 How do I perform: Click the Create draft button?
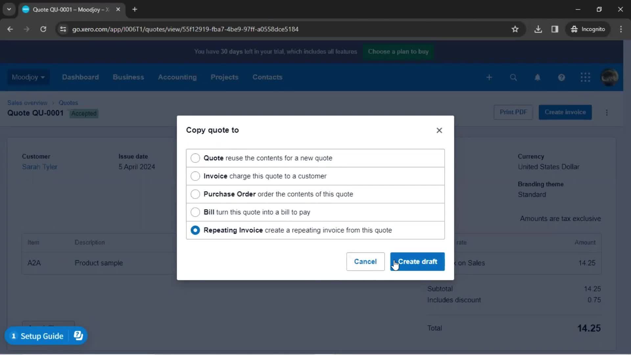click(417, 262)
